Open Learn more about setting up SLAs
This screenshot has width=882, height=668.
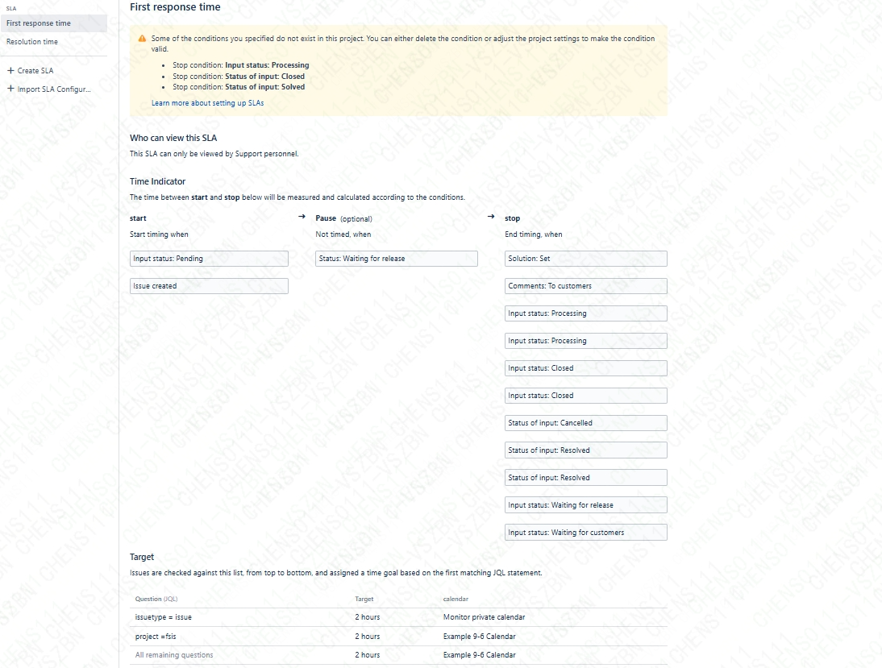pyautogui.click(x=207, y=103)
